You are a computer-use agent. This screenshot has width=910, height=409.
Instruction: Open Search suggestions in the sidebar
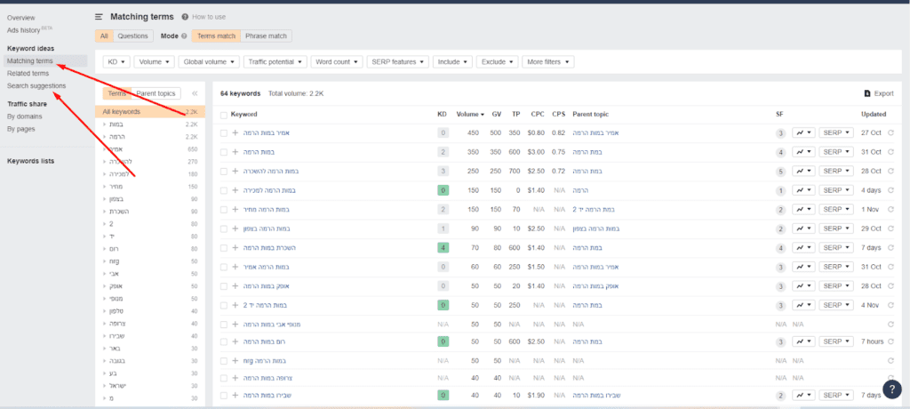(36, 86)
